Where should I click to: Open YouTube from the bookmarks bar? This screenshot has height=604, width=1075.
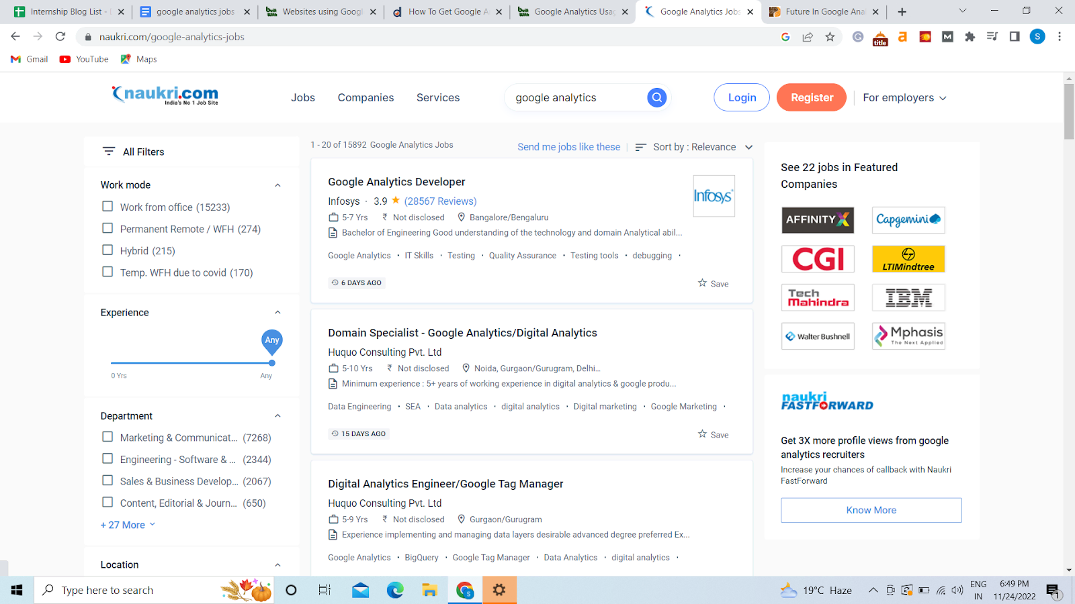83,59
